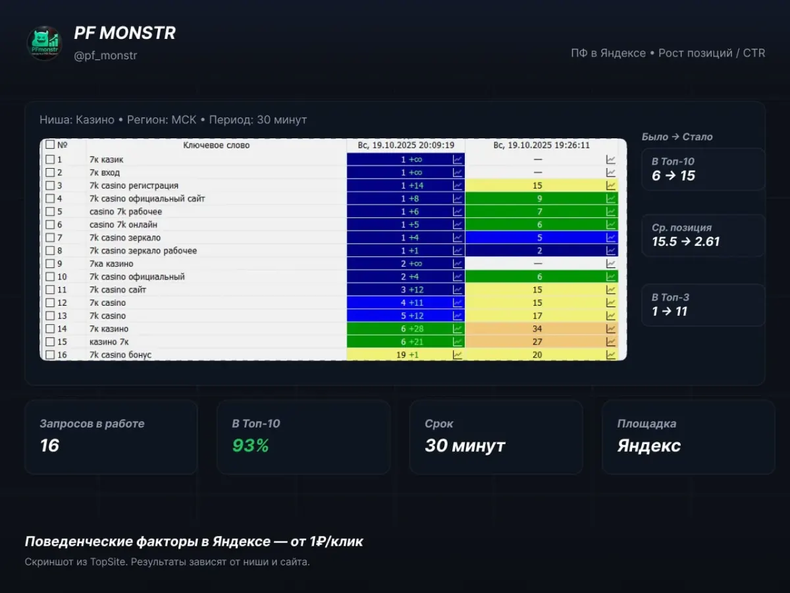The image size is (790, 593).
Task: Click 20:09:19 chart icon for "7k casino регистрация"
Action: [x=458, y=186]
